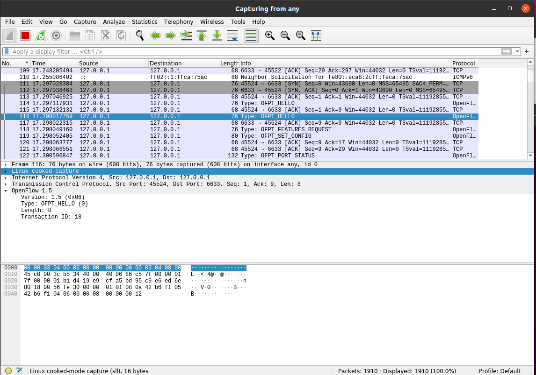Click into the display filter field

point(234,52)
